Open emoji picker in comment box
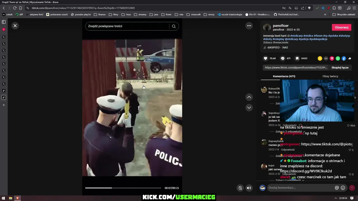Image resolution: width=358 pixels, height=201 pixels. tap(343, 188)
